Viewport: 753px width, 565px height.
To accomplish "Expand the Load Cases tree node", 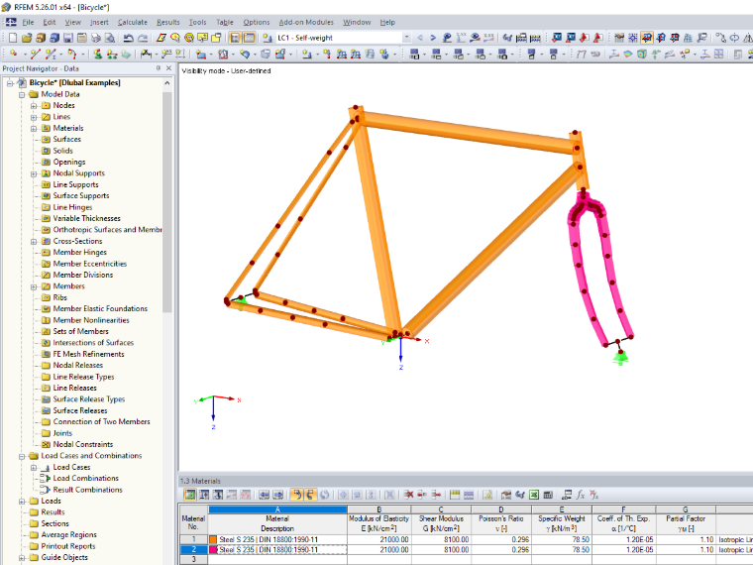I will (x=34, y=468).
